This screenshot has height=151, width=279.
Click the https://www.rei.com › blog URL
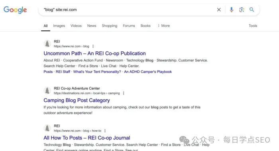(71, 46)
